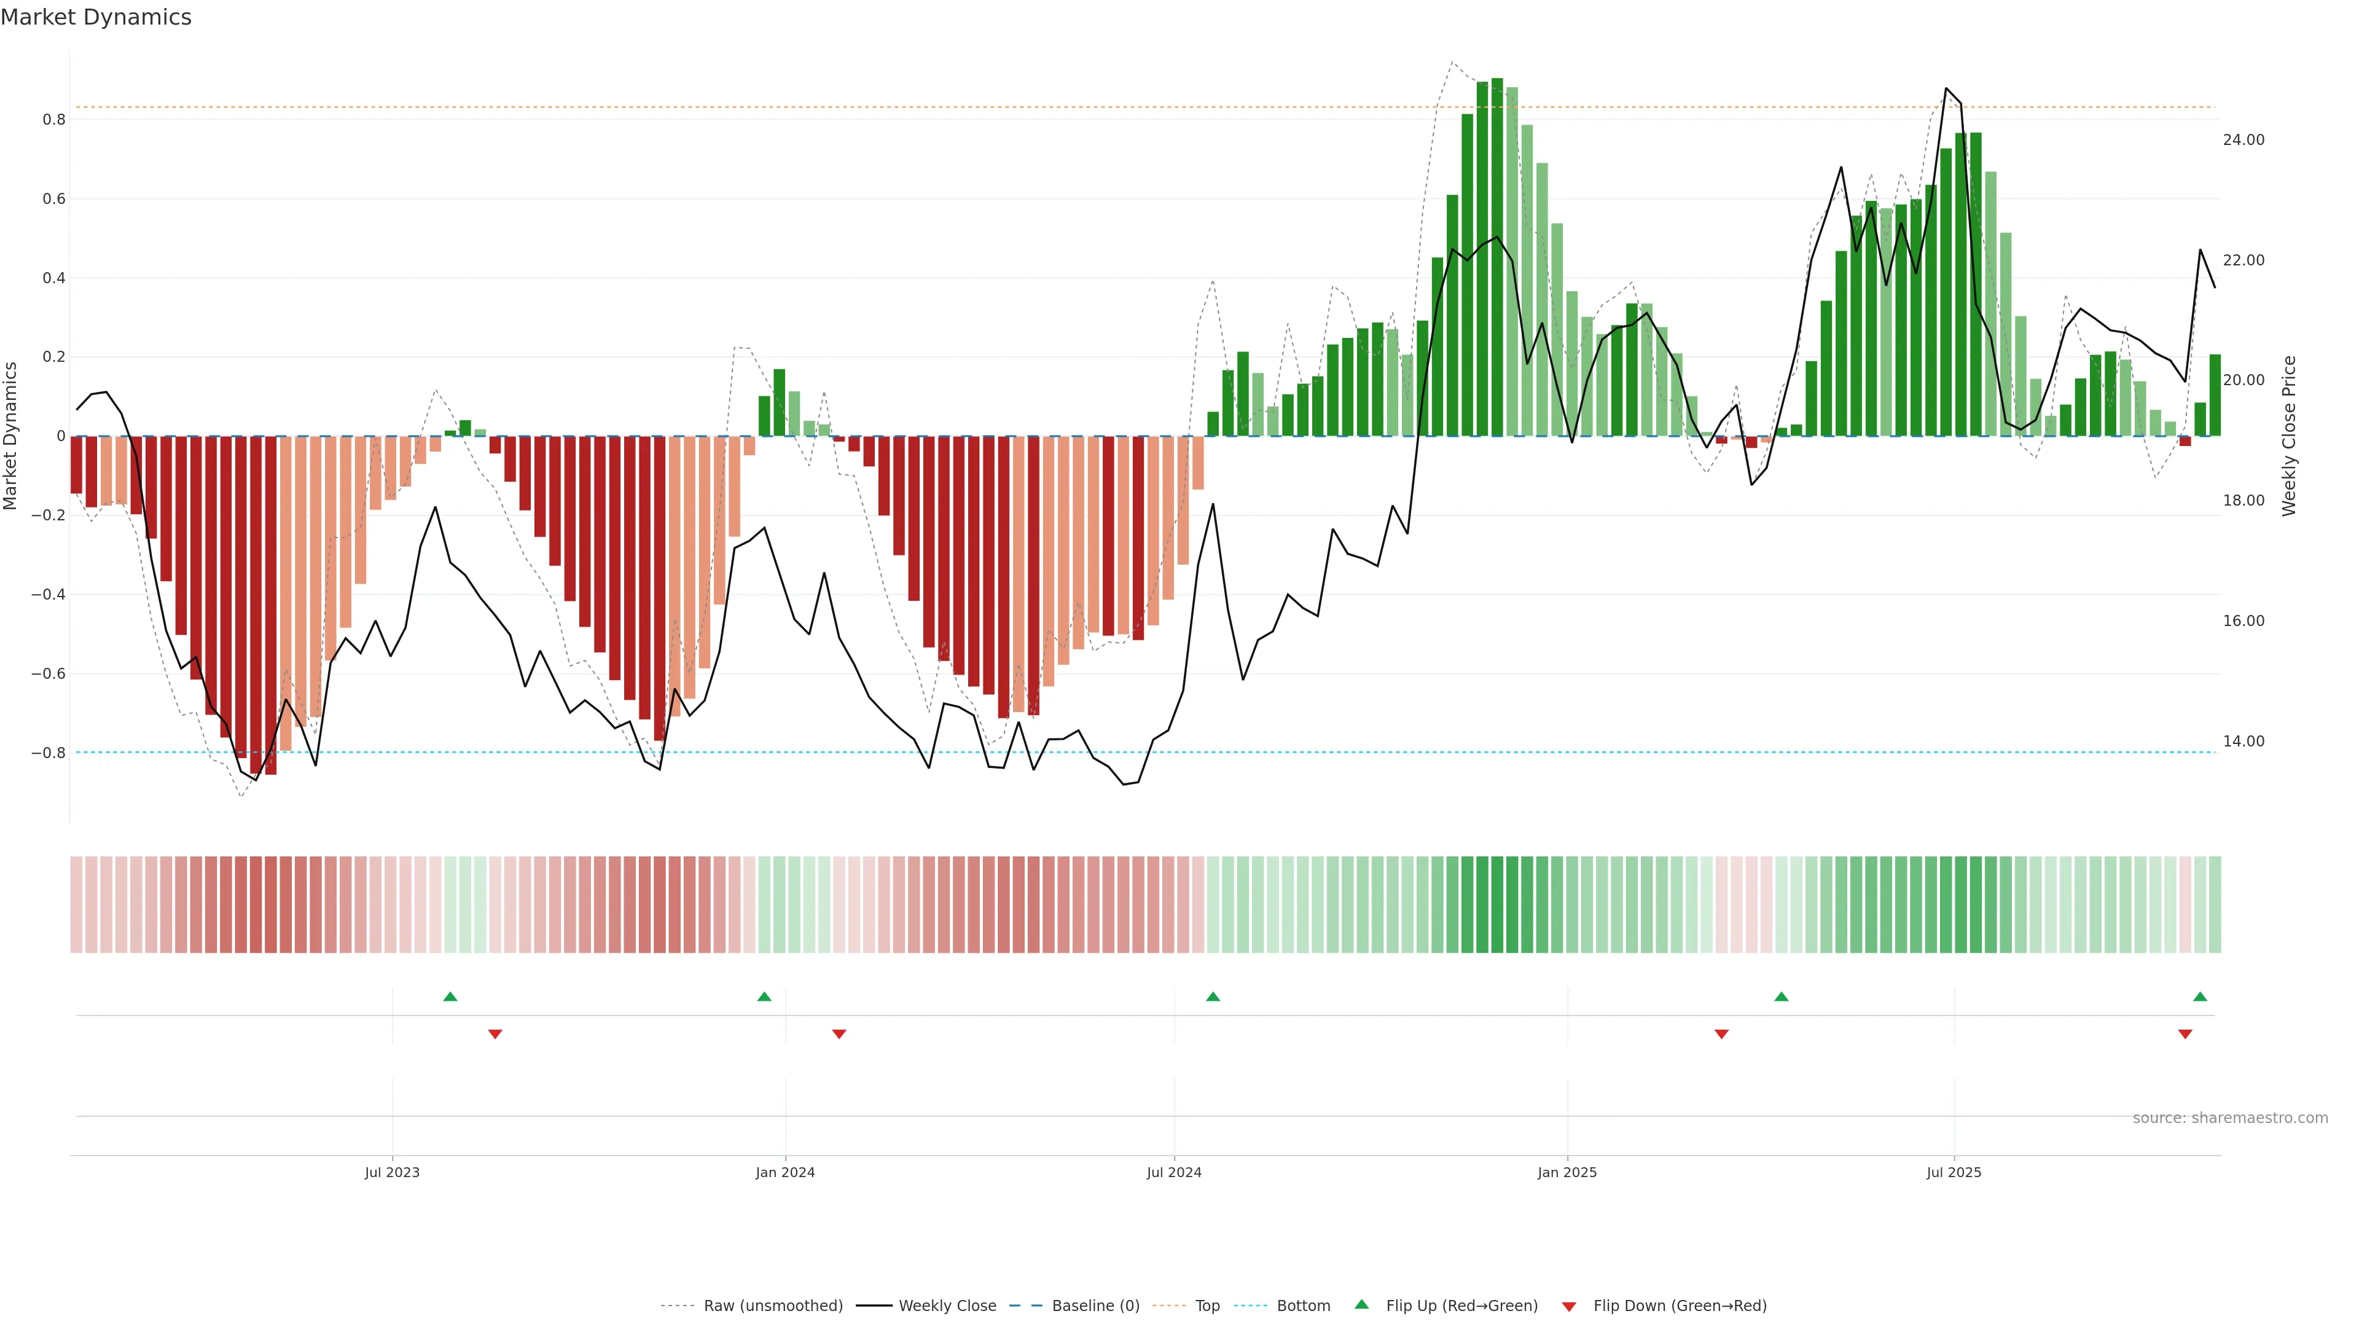Click the last red flip-down triangle at far right
2359x1327 pixels.
(x=2185, y=1034)
